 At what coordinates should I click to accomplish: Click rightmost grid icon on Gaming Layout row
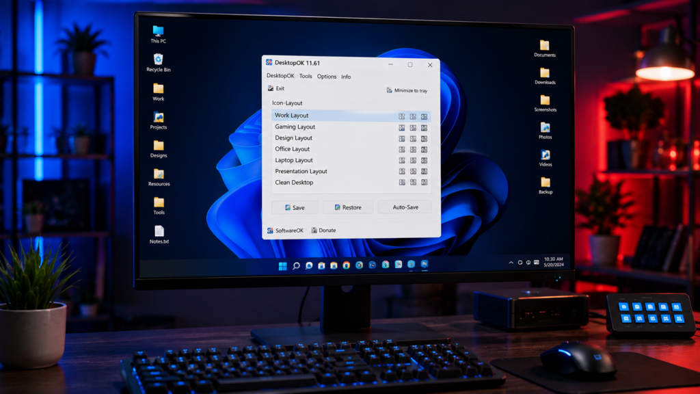[424, 128]
